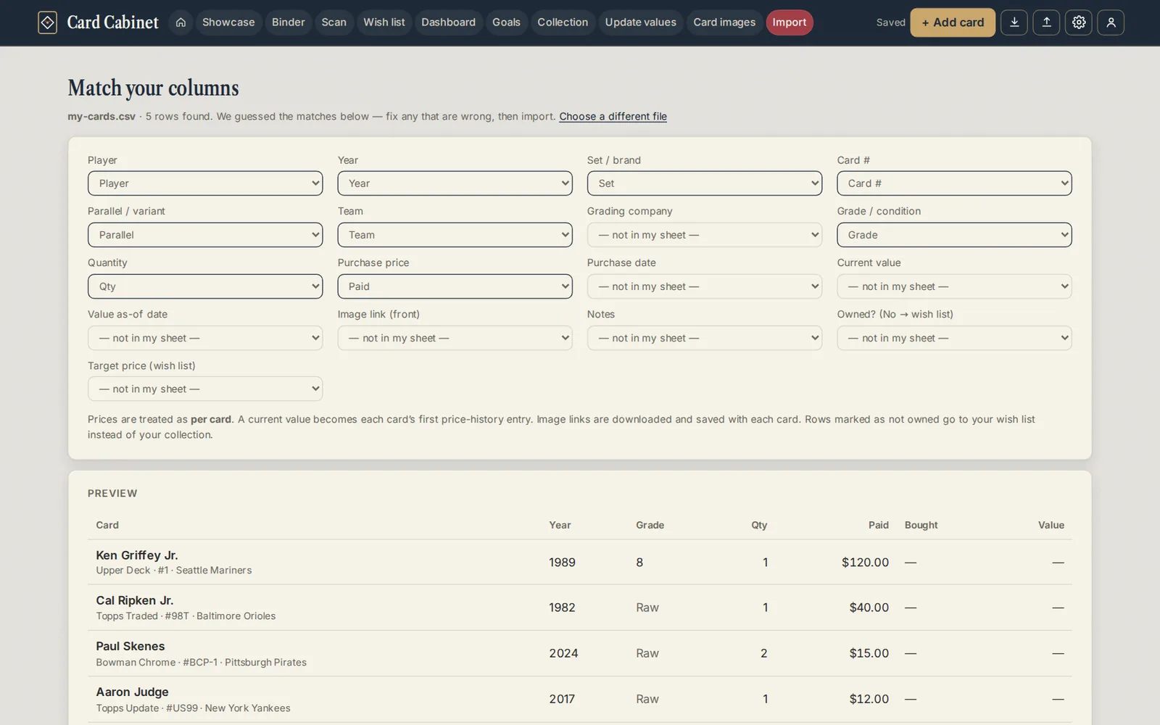
Task: Click Ken Griffey Jr. in preview
Action: click(x=137, y=555)
